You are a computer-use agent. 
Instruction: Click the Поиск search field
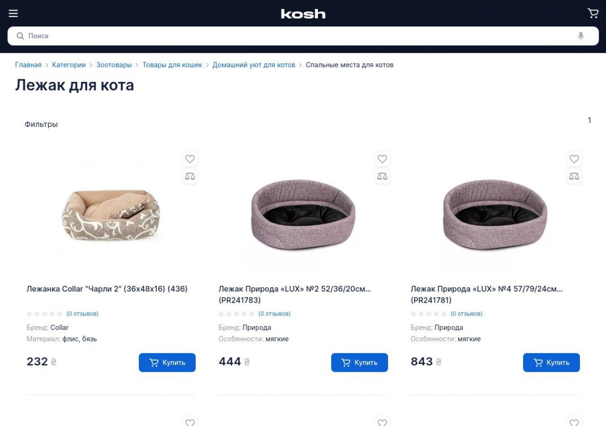(298, 36)
